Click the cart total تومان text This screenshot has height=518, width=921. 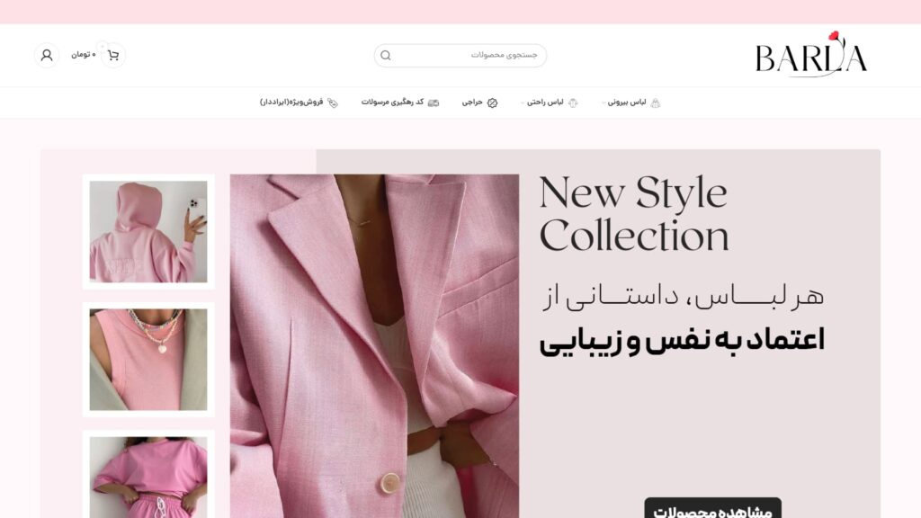(84, 55)
